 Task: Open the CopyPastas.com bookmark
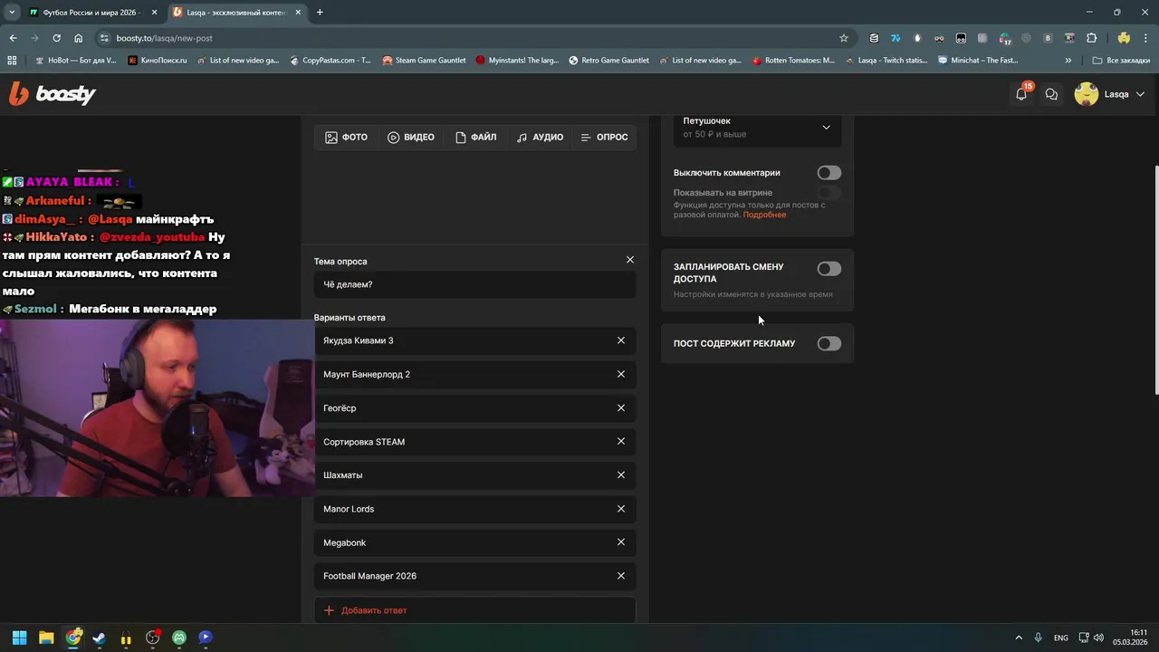(x=330, y=61)
